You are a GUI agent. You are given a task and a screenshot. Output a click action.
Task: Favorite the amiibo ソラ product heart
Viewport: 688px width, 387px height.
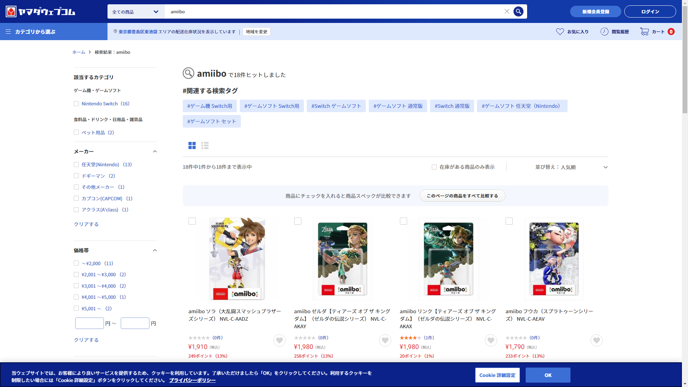click(279, 340)
